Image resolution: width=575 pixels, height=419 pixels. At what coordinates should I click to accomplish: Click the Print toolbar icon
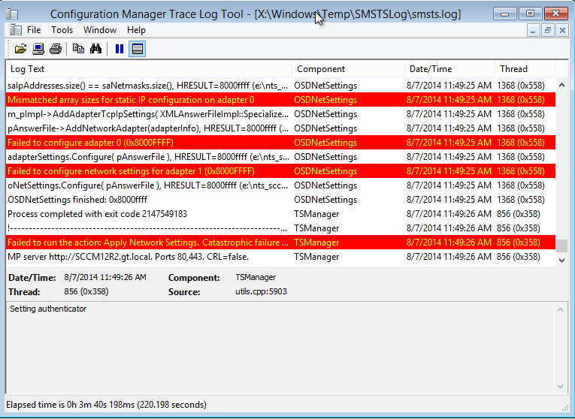click(x=56, y=49)
